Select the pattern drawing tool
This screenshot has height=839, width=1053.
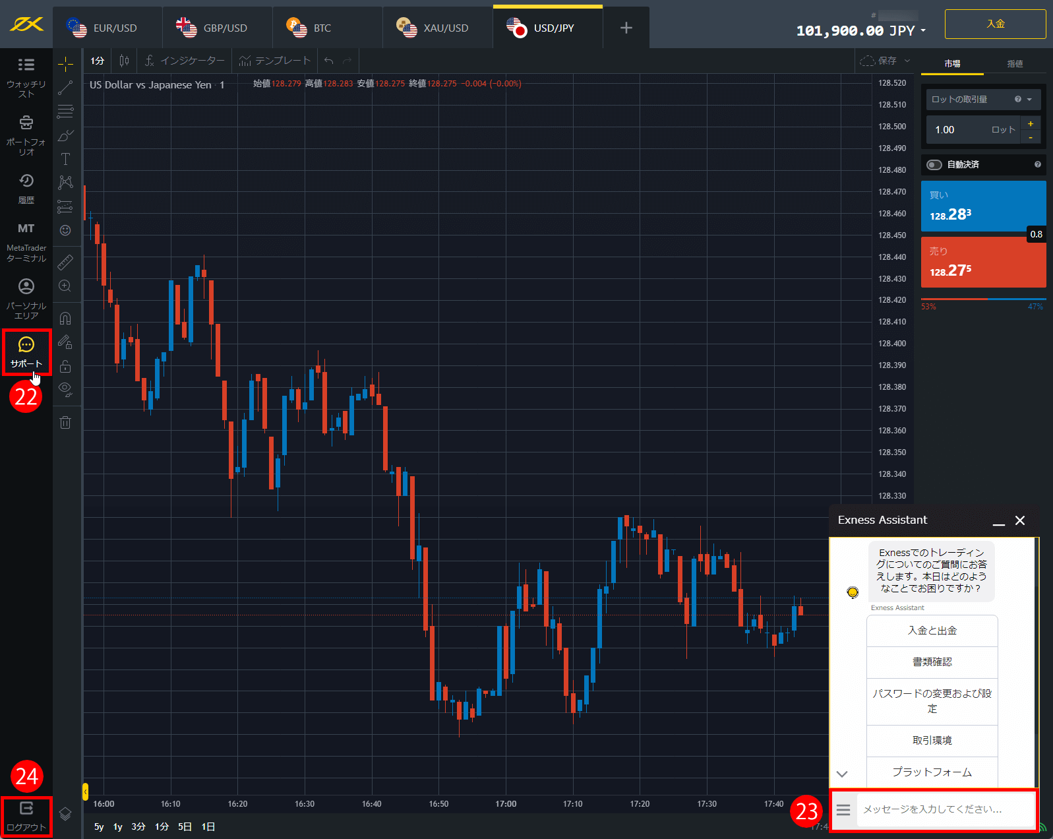tap(65, 182)
